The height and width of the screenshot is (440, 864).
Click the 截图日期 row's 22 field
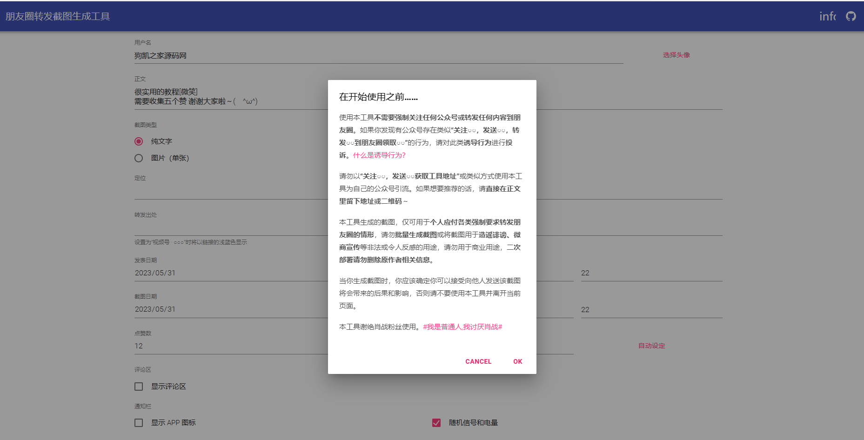651,310
